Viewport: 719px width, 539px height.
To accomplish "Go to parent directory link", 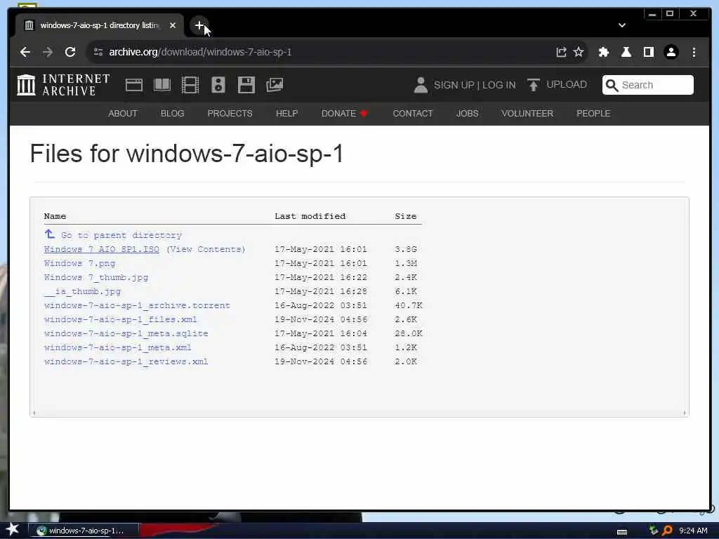I will pyautogui.click(x=113, y=235).
